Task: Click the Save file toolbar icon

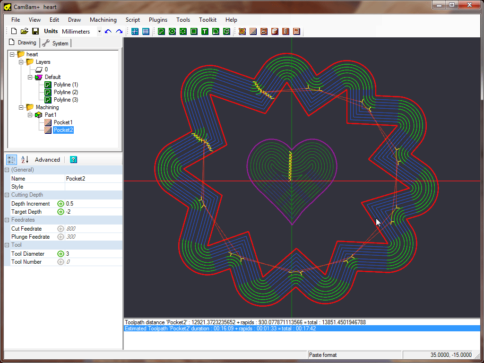Action: (35, 32)
